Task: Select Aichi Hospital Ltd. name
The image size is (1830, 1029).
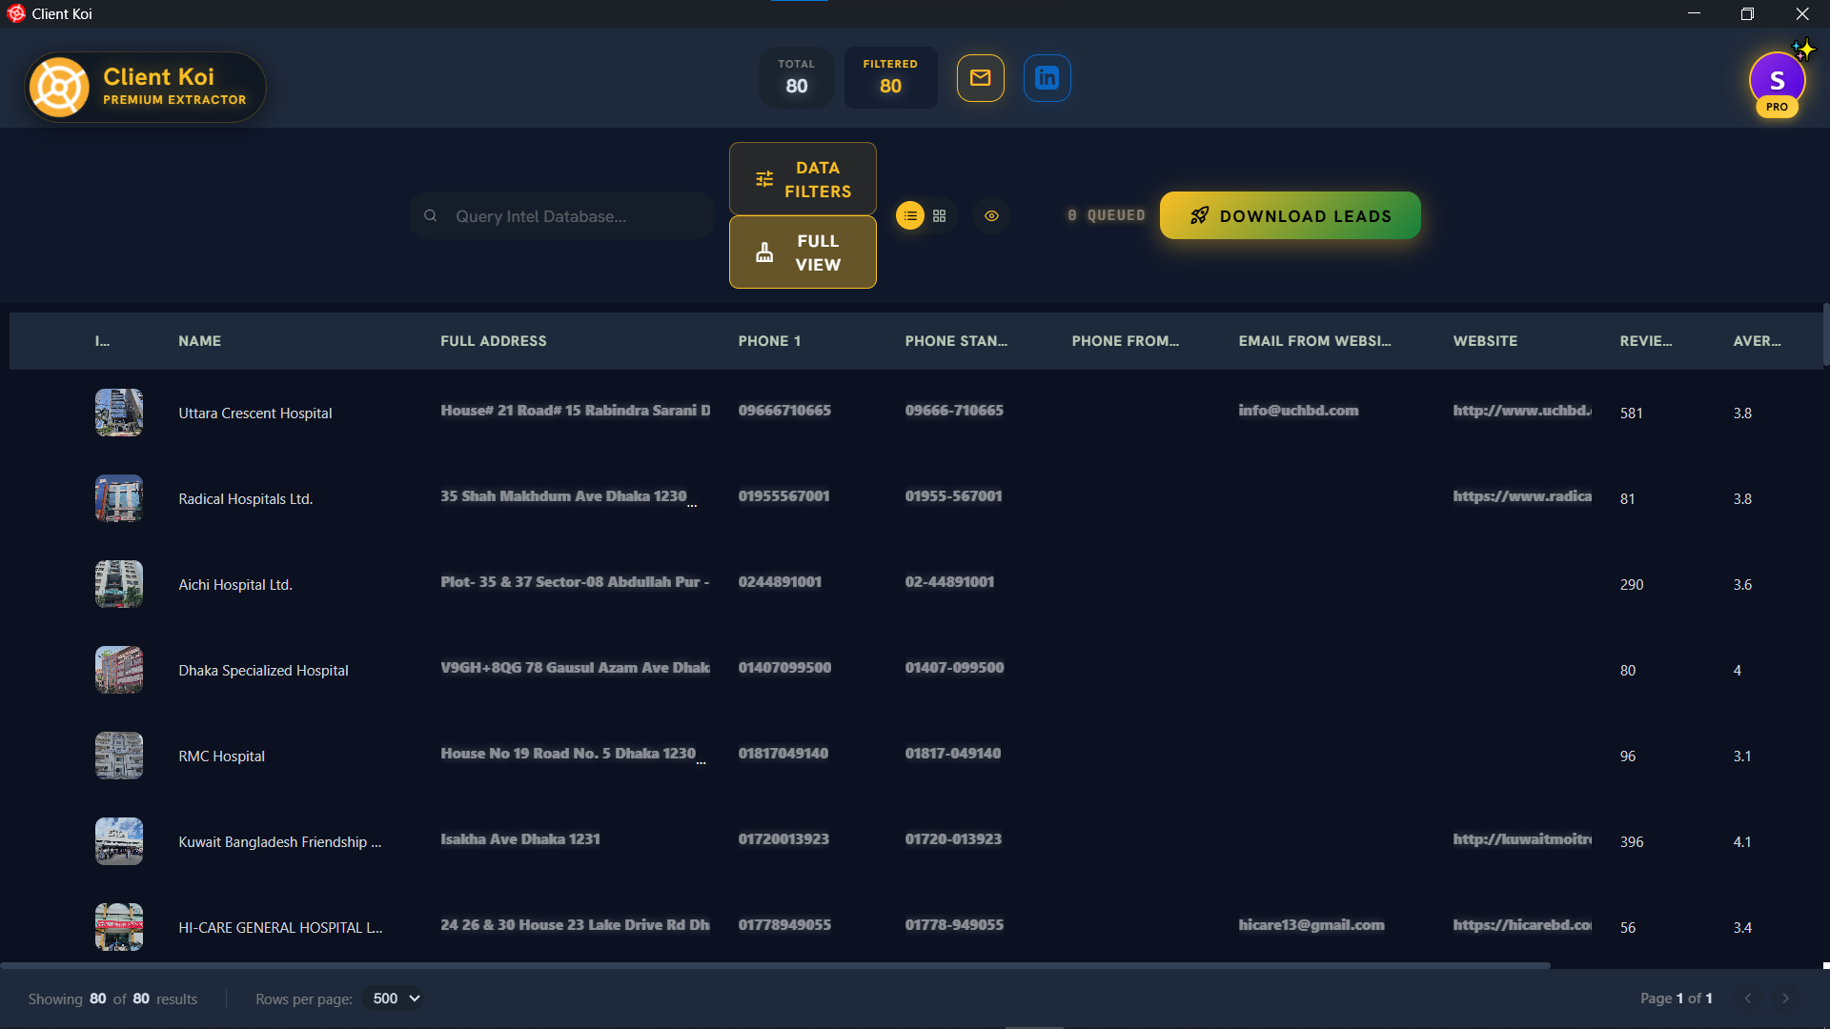Action: (235, 585)
